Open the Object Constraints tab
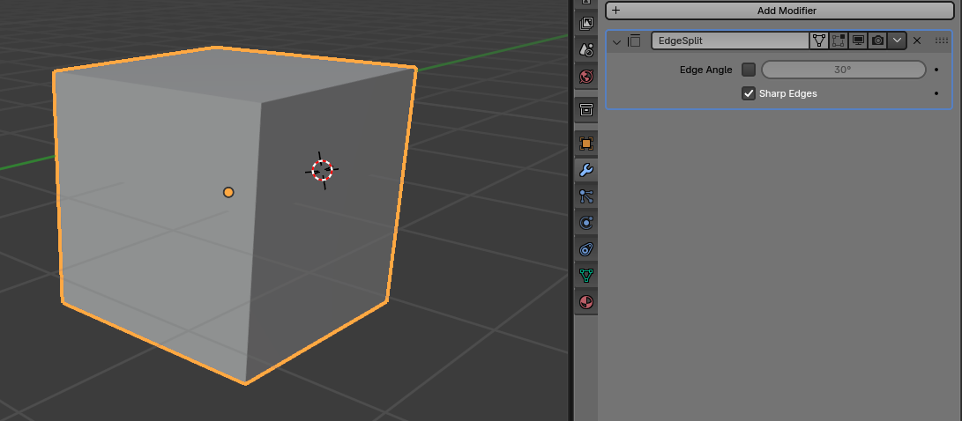Viewport: 962px width, 421px height. pos(586,249)
